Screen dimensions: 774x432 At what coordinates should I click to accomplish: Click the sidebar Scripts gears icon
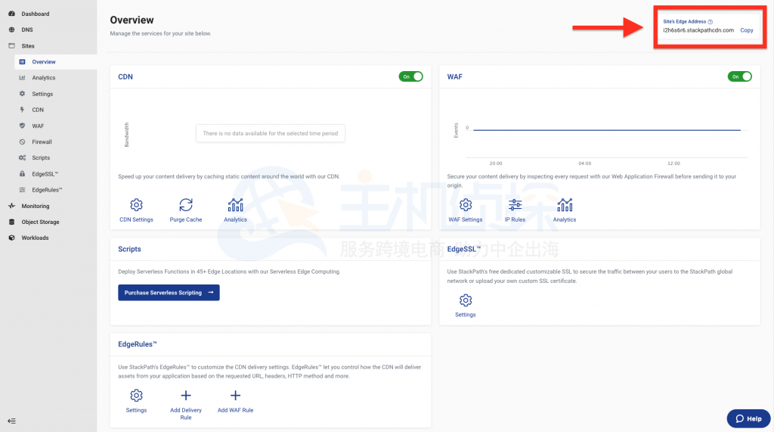(x=22, y=157)
